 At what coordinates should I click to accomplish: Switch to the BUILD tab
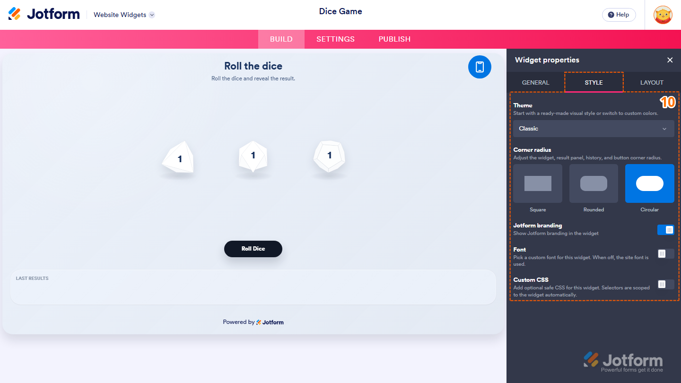point(281,39)
